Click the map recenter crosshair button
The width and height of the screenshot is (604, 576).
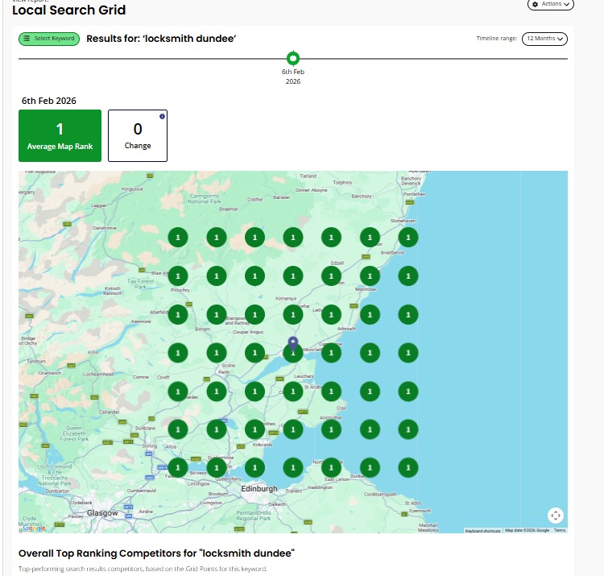pyautogui.click(x=556, y=515)
